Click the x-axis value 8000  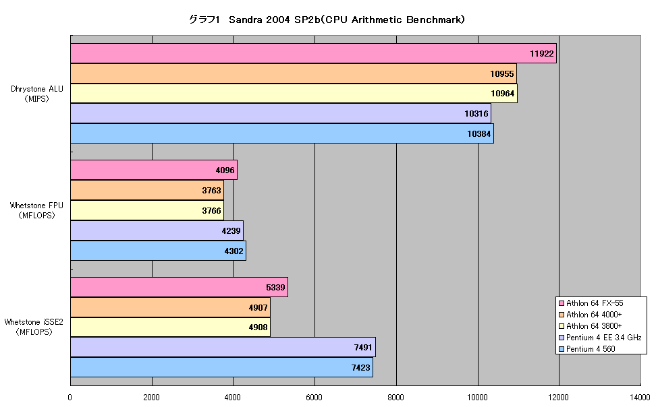point(395,397)
